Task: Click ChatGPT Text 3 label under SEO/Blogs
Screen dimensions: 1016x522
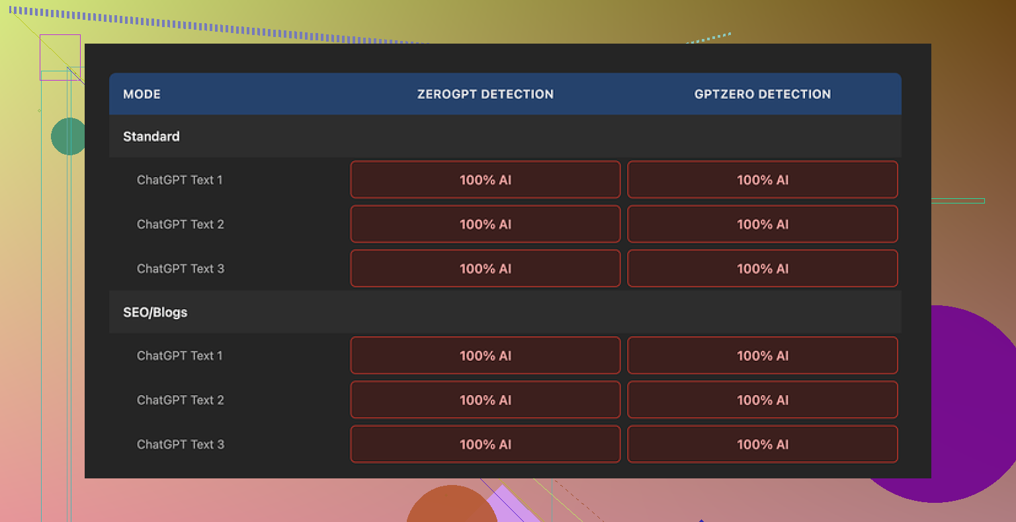Action: (x=181, y=444)
